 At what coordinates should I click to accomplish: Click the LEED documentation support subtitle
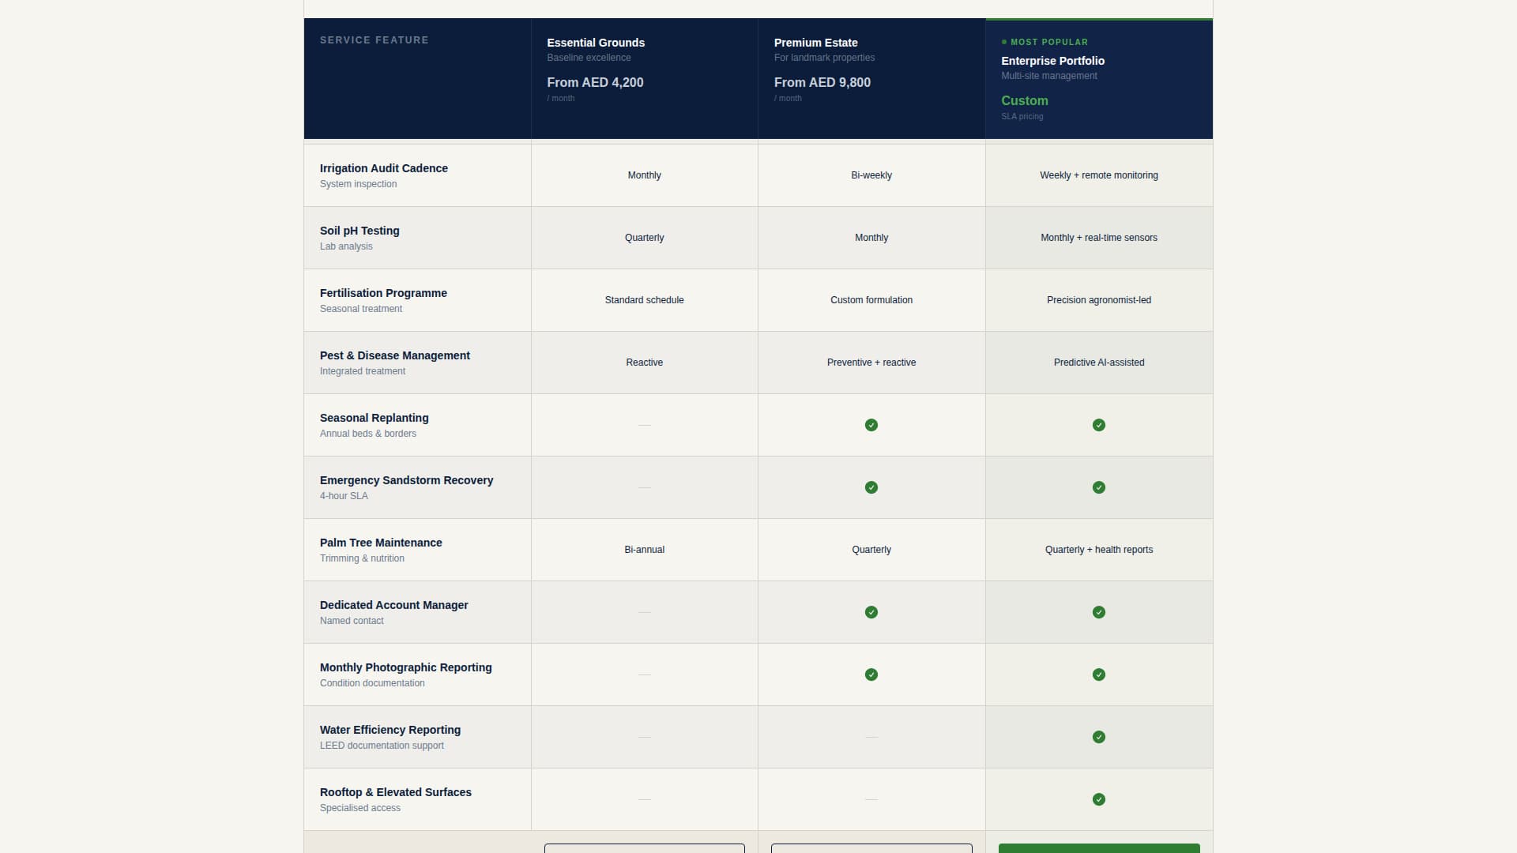click(382, 746)
